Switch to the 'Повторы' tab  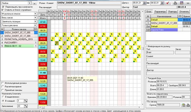coord(172,12)
